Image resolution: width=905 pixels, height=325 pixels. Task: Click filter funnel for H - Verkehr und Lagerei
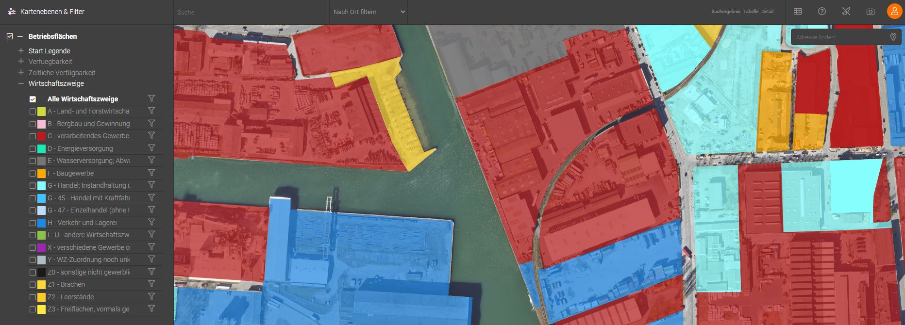(x=151, y=222)
